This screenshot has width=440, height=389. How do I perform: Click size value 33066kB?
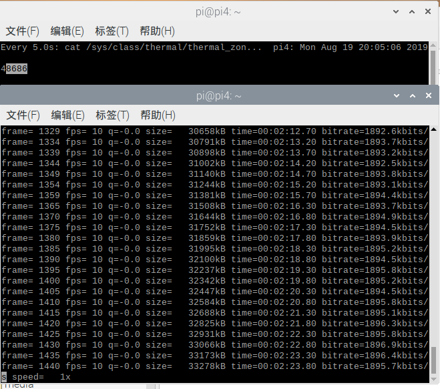[x=207, y=345]
